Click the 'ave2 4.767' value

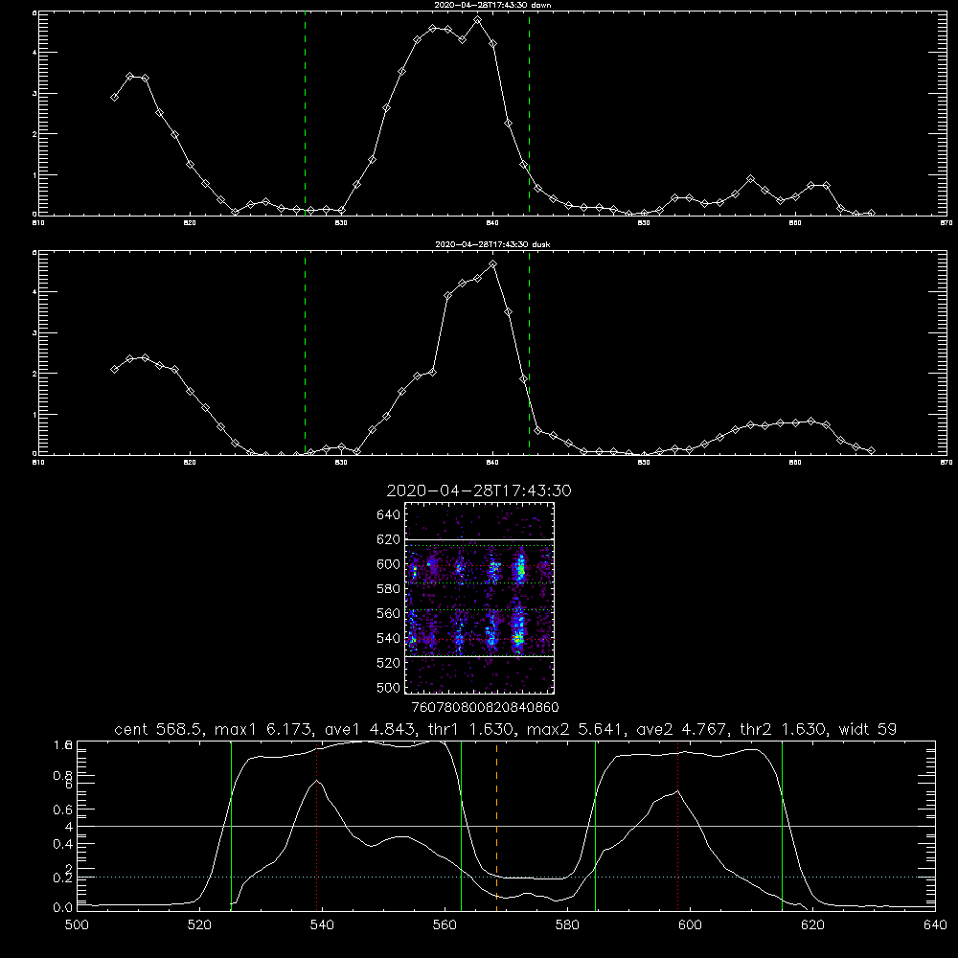click(x=683, y=729)
